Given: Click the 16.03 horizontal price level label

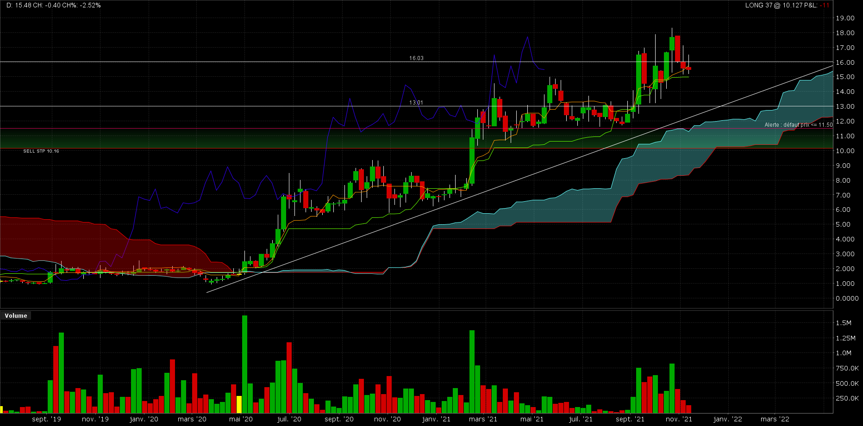Looking at the screenshot, I should click(x=416, y=58).
